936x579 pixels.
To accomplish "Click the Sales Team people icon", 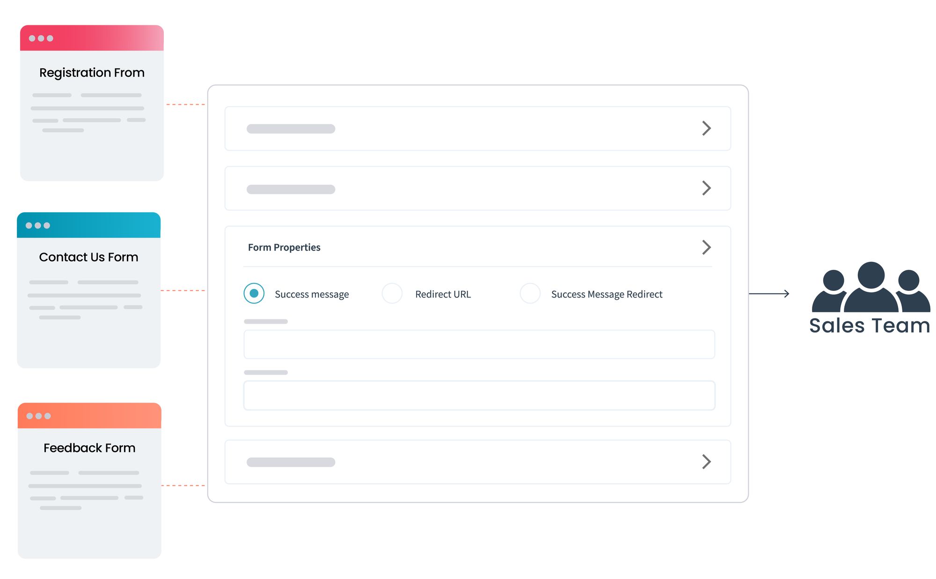I will (x=871, y=287).
